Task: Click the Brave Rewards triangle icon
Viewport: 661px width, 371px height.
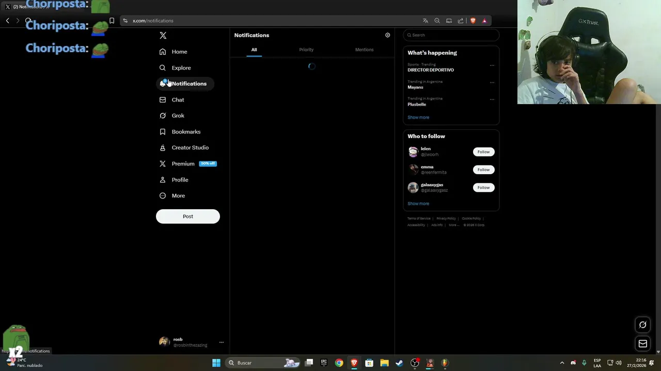Action: click(x=484, y=21)
